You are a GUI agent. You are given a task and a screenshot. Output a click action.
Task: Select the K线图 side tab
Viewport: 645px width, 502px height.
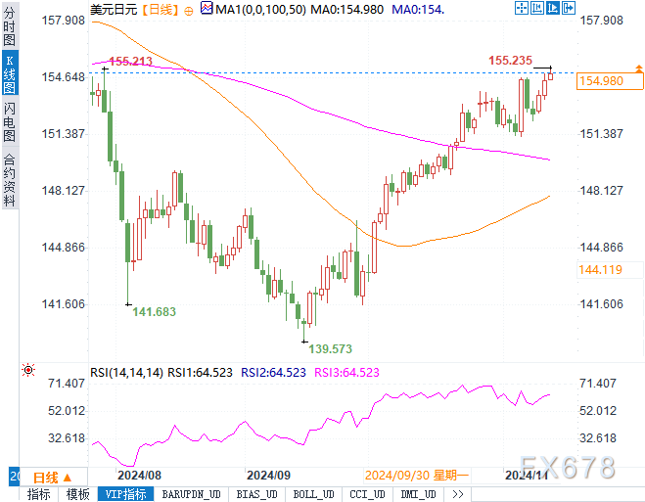pyautogui.click(x=9, y=73)
